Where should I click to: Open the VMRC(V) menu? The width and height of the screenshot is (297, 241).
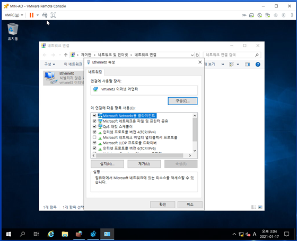coord(14,15)
